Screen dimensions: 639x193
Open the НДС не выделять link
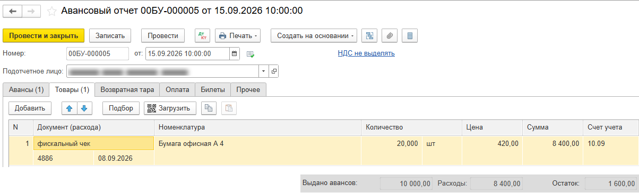pyautogui.click(x=366, y=53)
